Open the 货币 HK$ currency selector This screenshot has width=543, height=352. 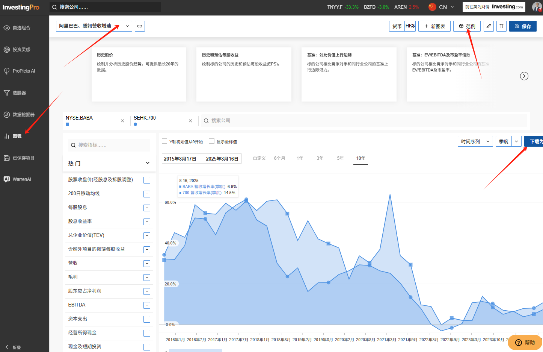(402, 26)
